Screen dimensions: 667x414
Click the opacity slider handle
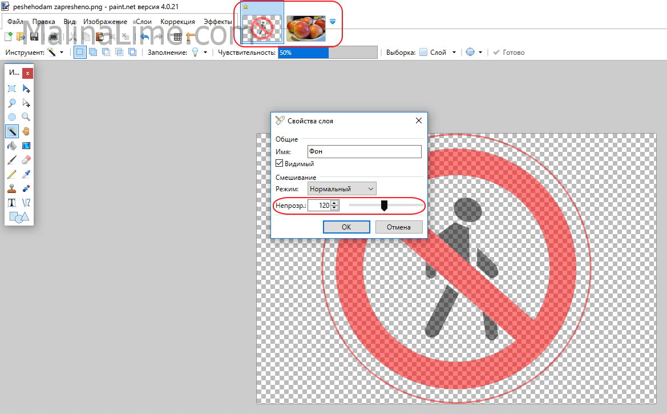point(384,205)
